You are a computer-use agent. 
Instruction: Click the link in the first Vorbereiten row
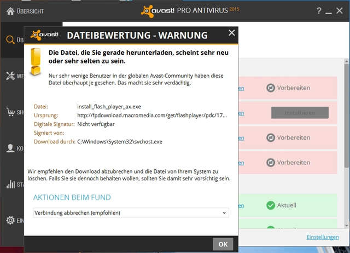(x=241, y=88)
